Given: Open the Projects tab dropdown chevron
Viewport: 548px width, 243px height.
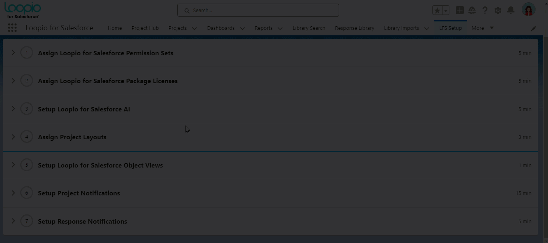Looking at the screenshot, I should 194,28.
